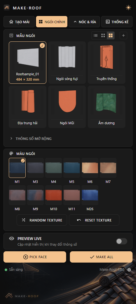Click the Random Texture button

coord(42,220)
